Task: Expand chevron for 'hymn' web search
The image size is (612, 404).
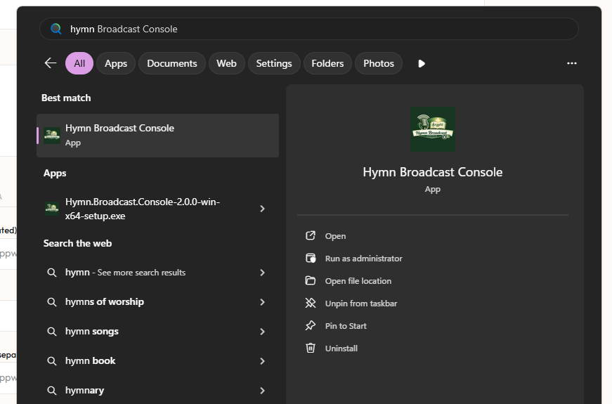Action: (262, 273)
